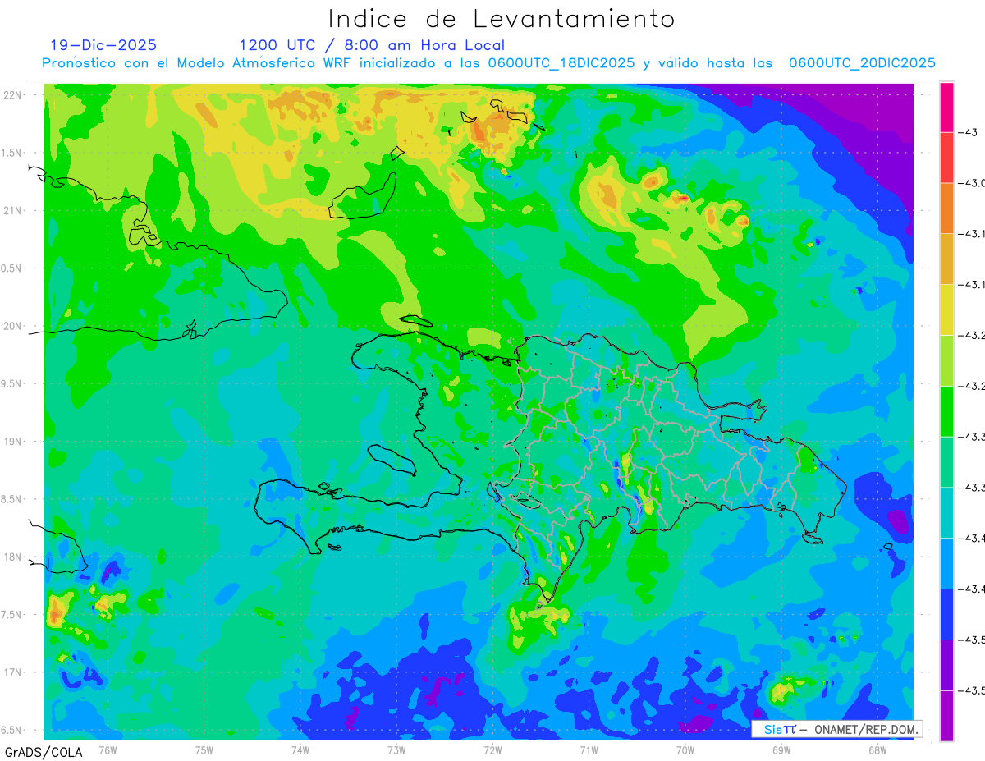This screenshot has width=985, height=761.
Task: Click the 22N latitude label
Action: pos(13,94)
